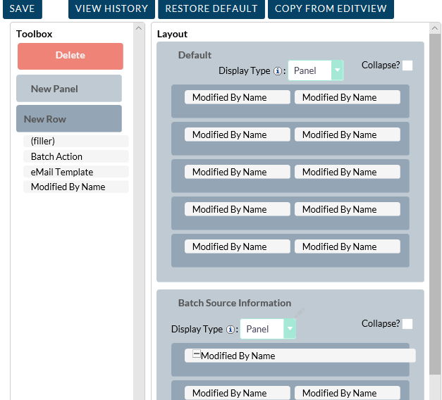Select New Panel in Toolbox
The width and height of the screenshot is (442, 400).
[69, 89]
